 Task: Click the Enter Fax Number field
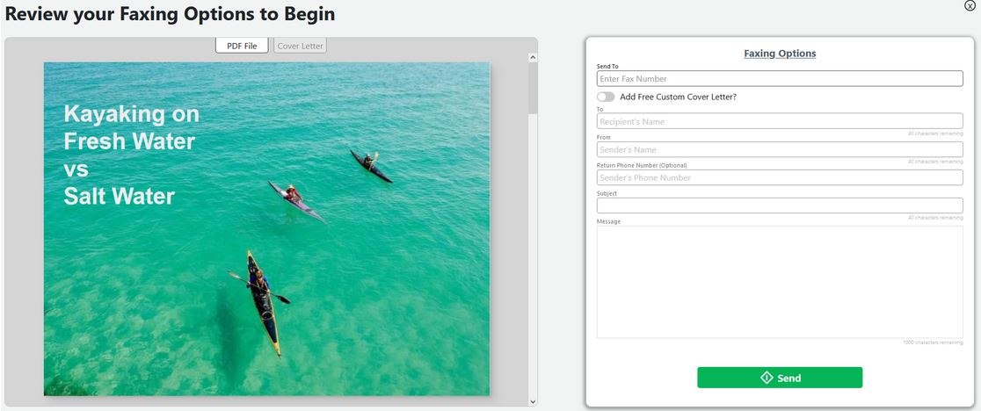(x=780, y=79)
